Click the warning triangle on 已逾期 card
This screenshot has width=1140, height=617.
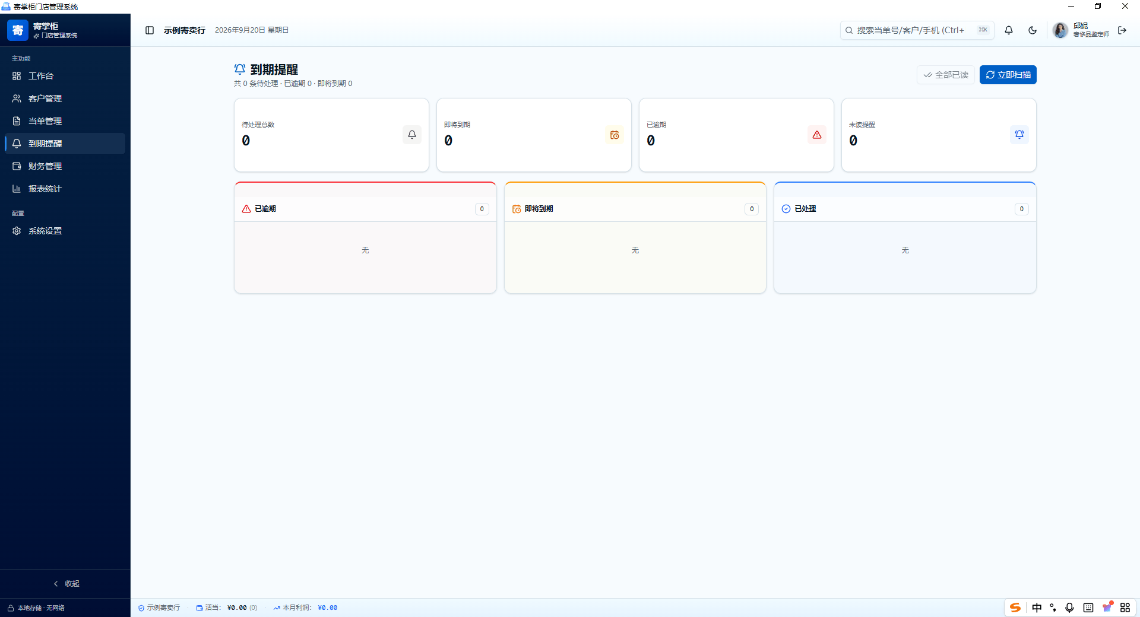click(817, 135)
